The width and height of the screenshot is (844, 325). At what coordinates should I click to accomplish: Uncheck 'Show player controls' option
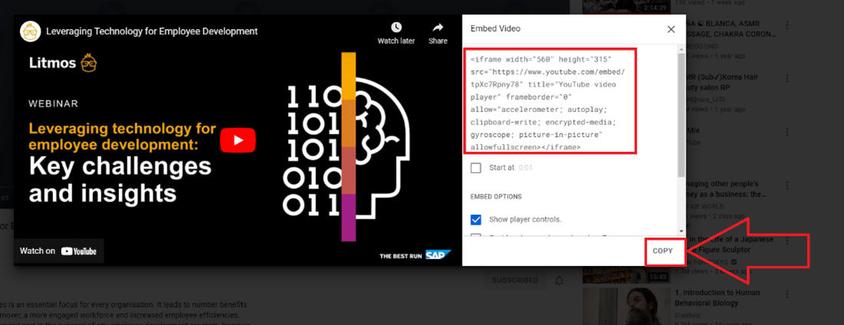point(476,219)
